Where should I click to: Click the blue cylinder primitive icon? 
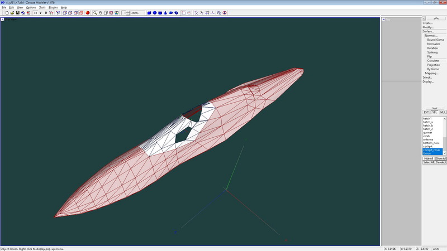pos(161,13)
